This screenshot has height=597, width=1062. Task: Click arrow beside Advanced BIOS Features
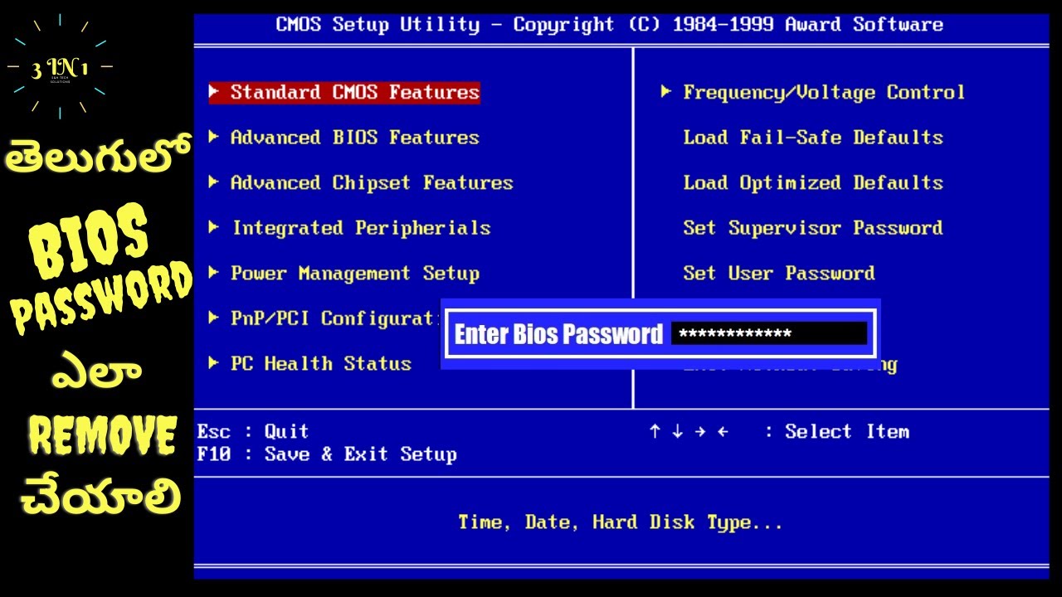214,137
